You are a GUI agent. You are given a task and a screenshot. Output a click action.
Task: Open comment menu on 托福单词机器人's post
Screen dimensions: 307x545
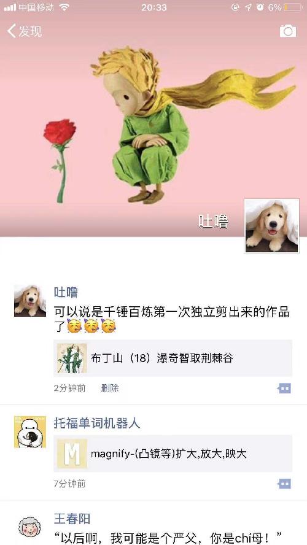284,484
